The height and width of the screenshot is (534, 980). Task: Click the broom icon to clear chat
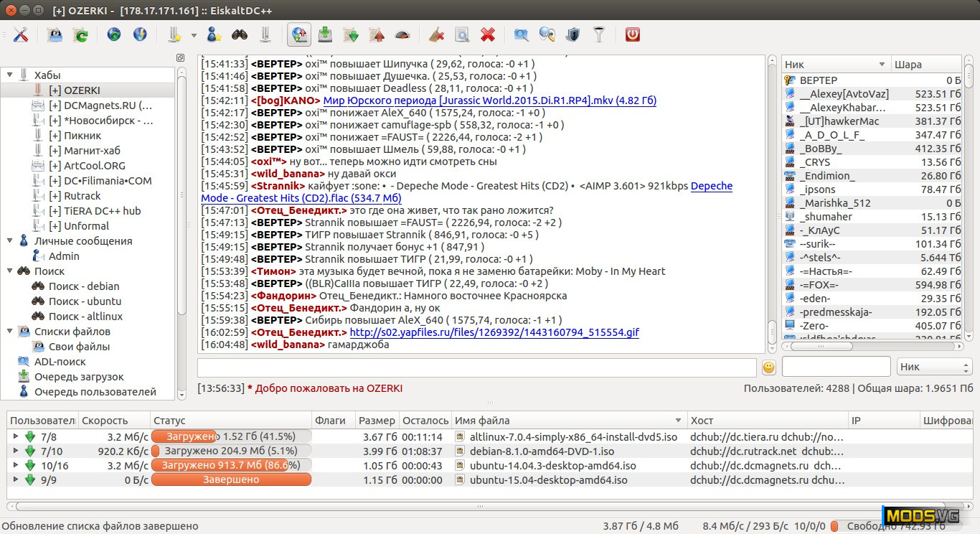[435, 34]
